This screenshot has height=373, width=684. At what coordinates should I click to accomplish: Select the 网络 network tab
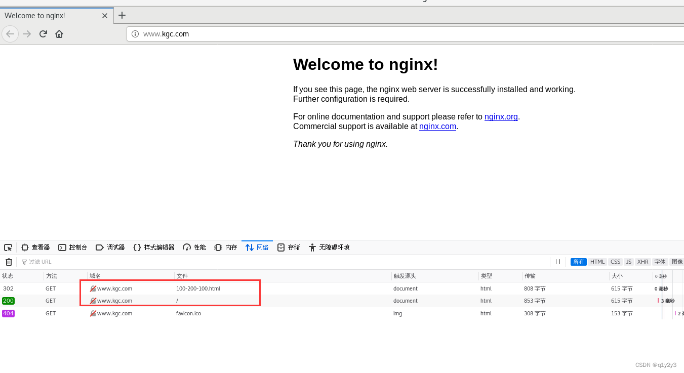(x=257, y=247)
